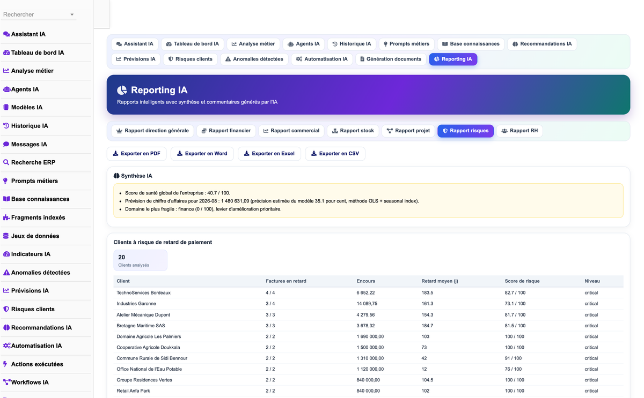Open the Historique IA top tab

pos(352,44)
